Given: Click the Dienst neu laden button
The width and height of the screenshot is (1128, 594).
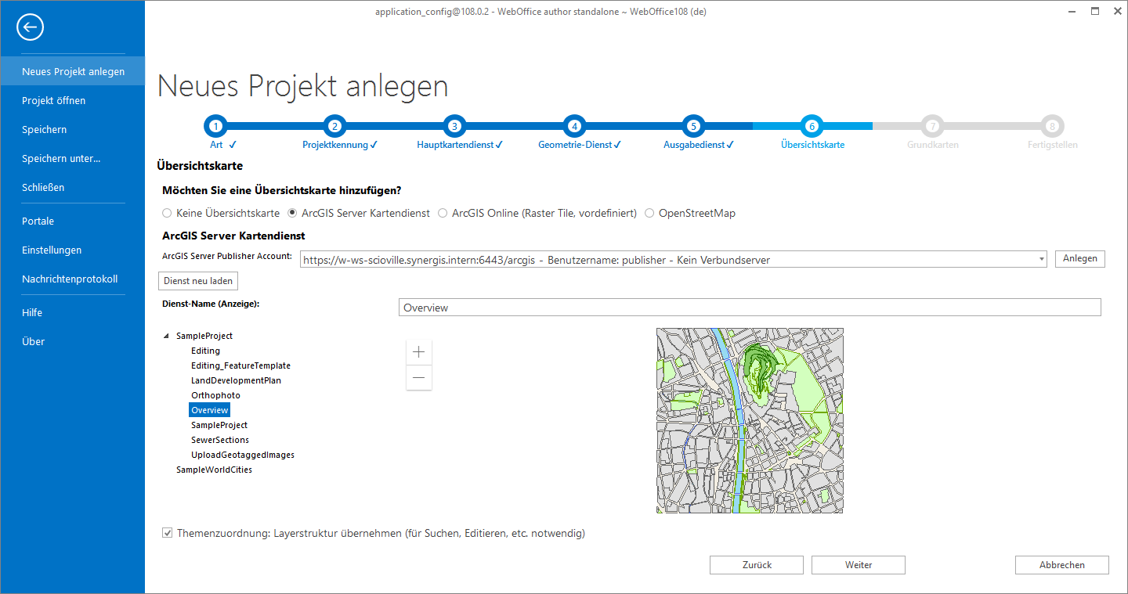Looking at the screenshot, I should [197, 280].
